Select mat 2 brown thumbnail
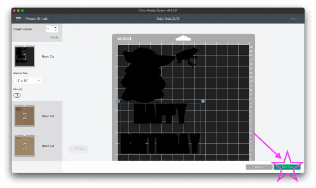The height and width of the screenshot is (188, 316). (x=25, y=116)
